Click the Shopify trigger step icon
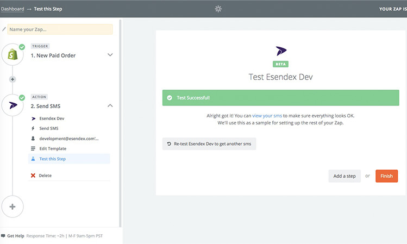The height and width of the screenshot is (244, 407). (x=12, y=55)
